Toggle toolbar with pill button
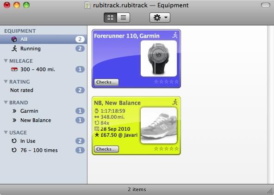This screenshot has height=195, width=274. pos(266,5)
